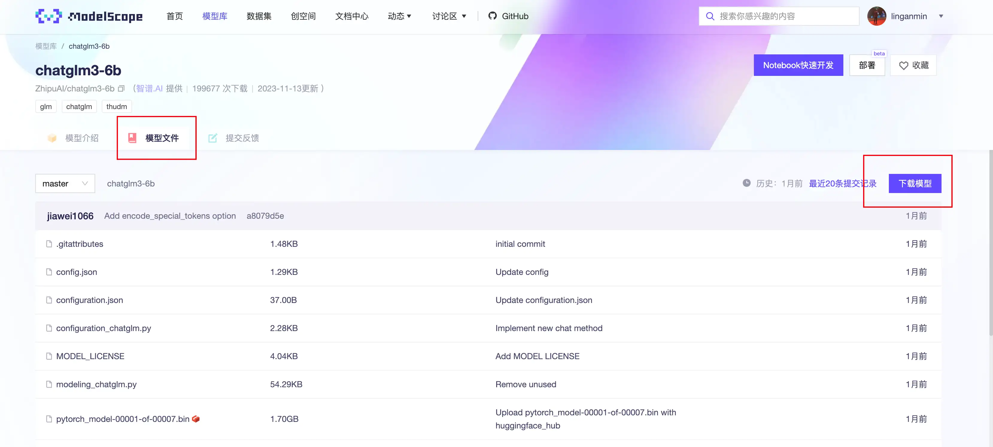The image size is (993, 447).
Task: Click the file icon of MODEL_LICENSE
Action: pyautogui.click(x=49, y=356)
